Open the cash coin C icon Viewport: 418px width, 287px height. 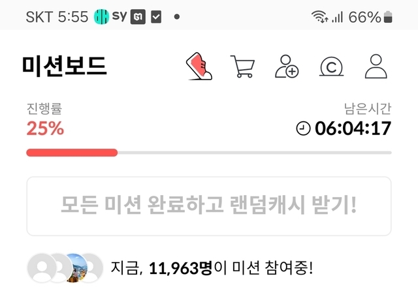[x=331, y=67]
